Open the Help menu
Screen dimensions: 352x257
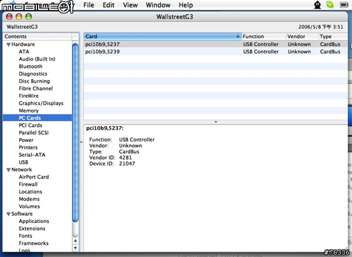click(x=185, y=5)
